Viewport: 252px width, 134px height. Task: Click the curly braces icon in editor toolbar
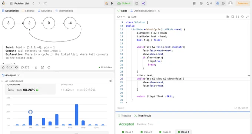(x=238, y=17)
